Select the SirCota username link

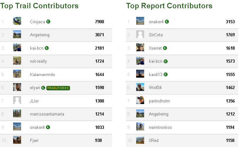pyautogui.click(x=156, y=35)
